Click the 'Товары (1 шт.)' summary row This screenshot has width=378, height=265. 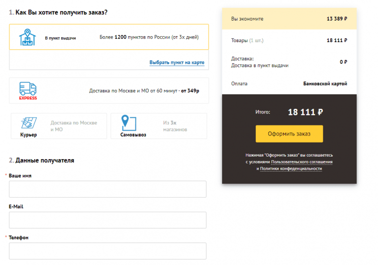click(289, 40)
